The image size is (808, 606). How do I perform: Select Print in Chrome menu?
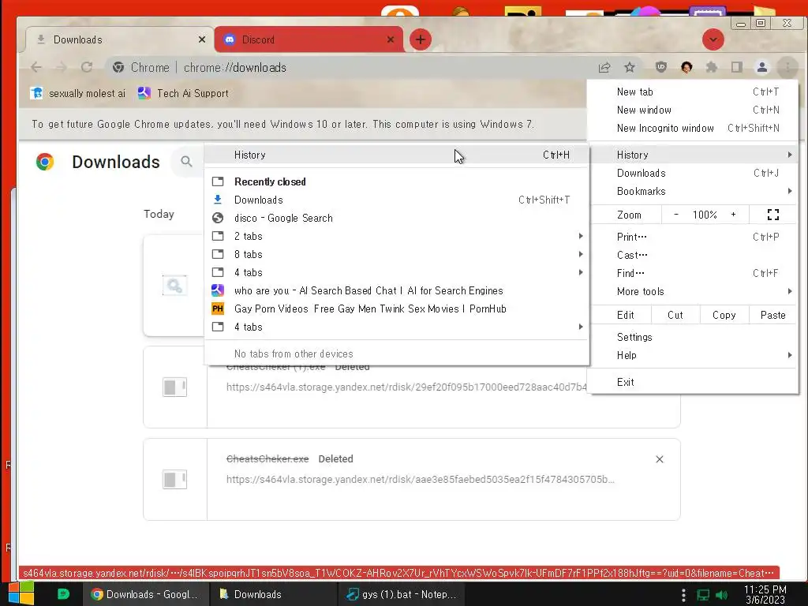693,237
